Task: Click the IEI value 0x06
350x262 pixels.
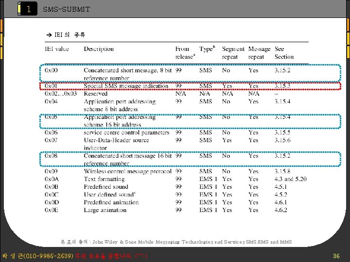Action: [51, 132]
